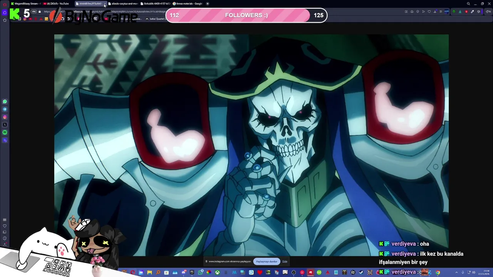Switch to MeganiBlissey Stream tab
Viewport: 493px width, 277px height.
click(26, 4)
